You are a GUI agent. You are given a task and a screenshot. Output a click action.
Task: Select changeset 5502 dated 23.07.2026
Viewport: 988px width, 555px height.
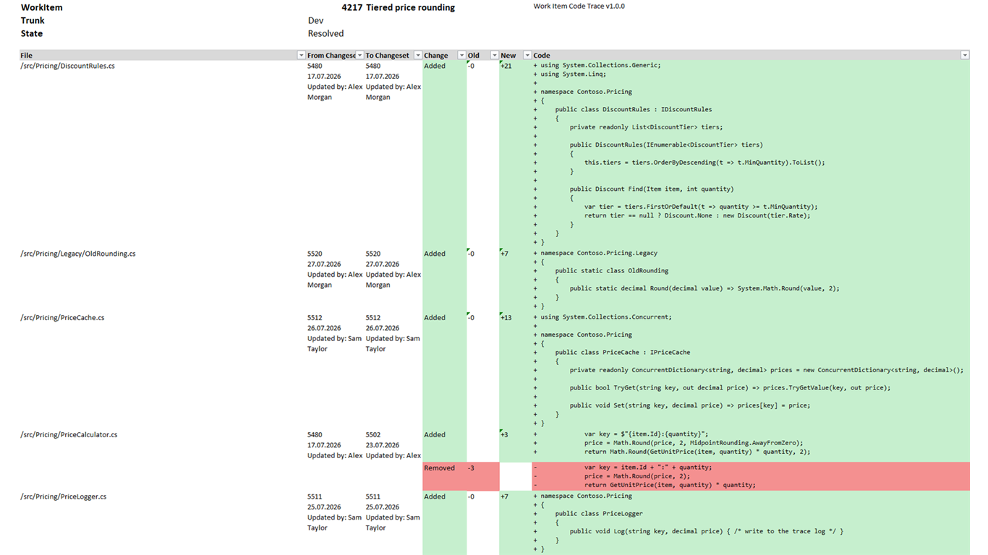393,445
